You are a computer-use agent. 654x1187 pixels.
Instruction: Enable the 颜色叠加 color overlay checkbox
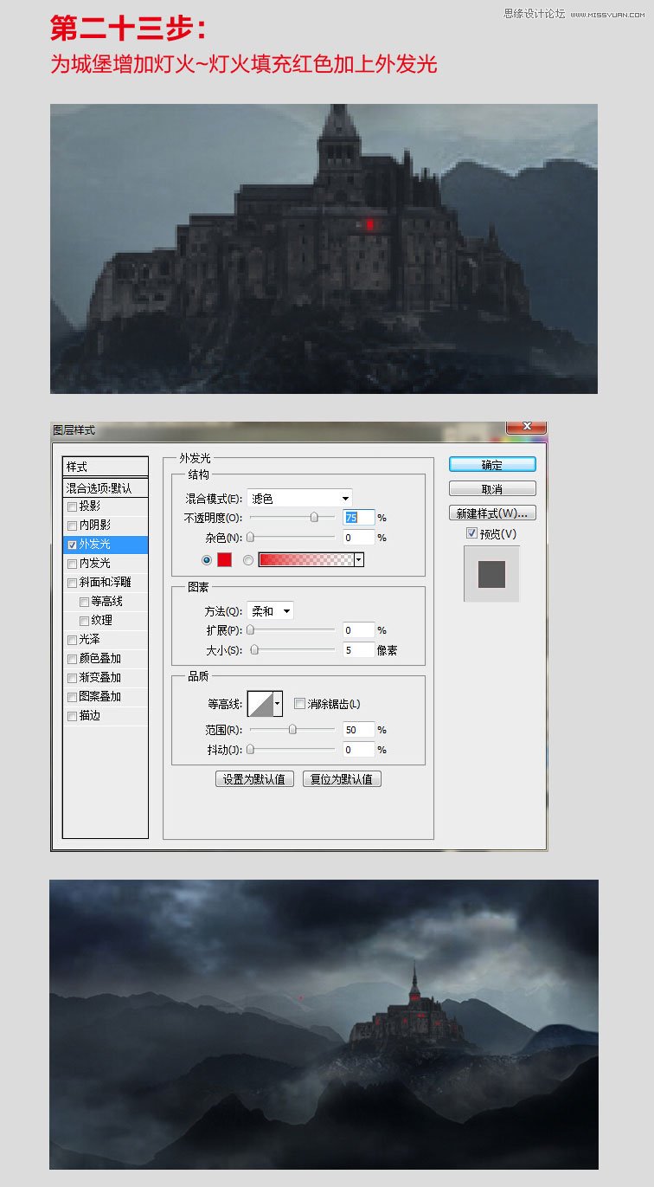tap(72, 660)
